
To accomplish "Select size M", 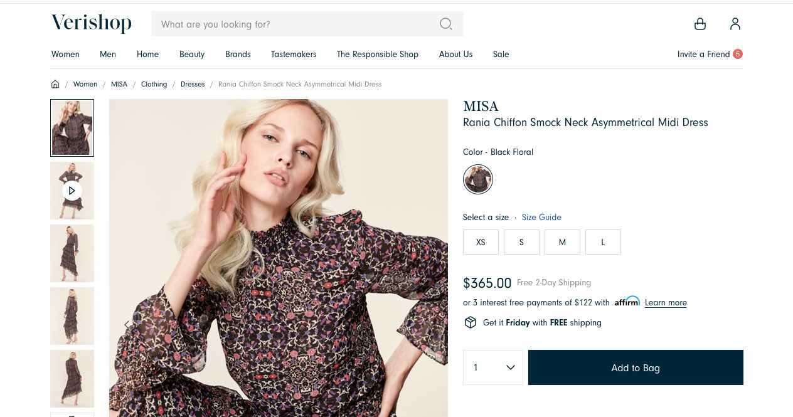I will [x=562, y=242].
